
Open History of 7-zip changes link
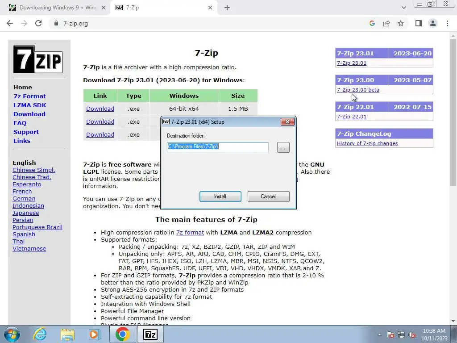click(x=367, y=143)
